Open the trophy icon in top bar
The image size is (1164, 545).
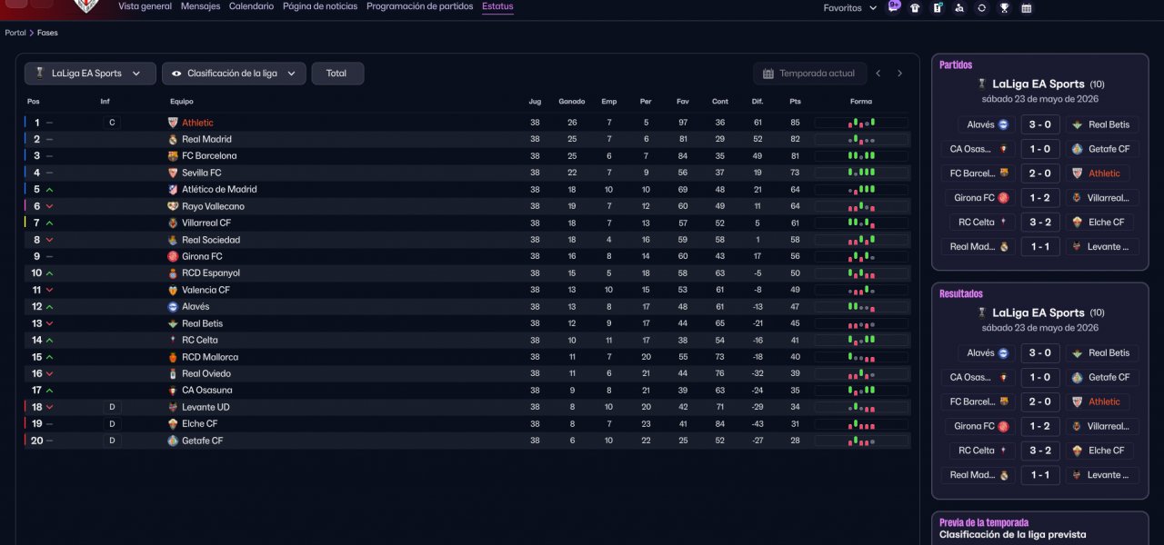pyautogui.click(x=1004, y=8)
